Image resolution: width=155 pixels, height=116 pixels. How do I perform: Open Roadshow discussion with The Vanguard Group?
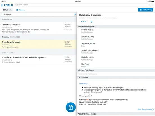38,44
